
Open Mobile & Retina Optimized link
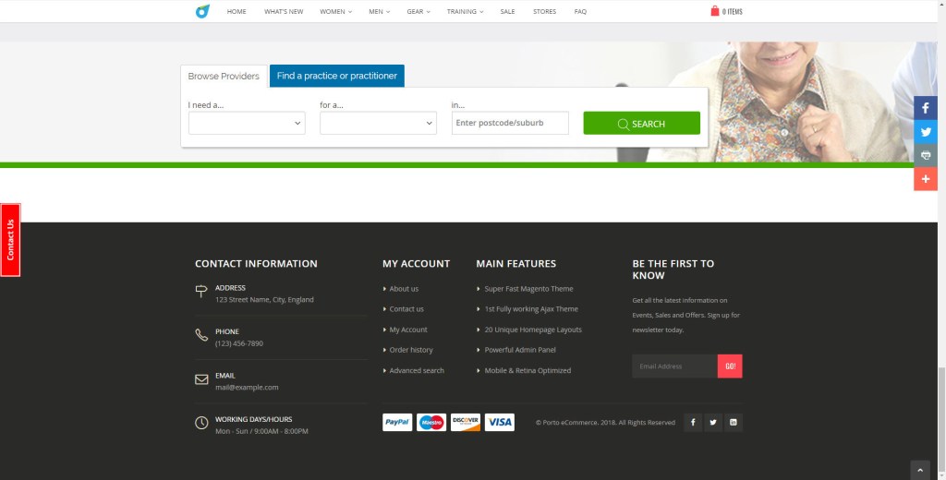(528, 370)
